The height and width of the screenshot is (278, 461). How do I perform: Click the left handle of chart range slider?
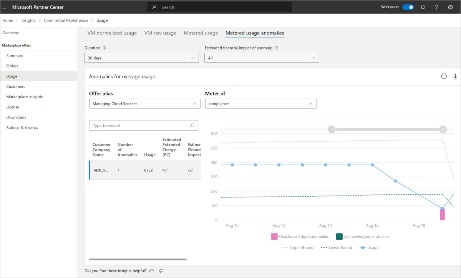pyautogui.click(x=332, y=129)
